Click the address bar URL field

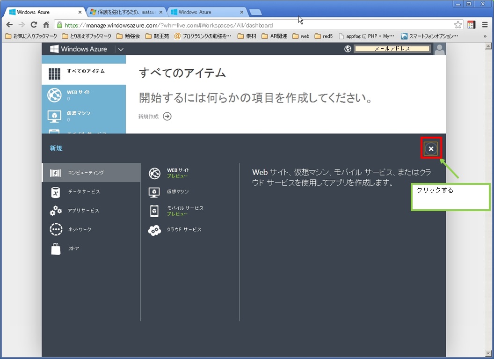[258, 25]
